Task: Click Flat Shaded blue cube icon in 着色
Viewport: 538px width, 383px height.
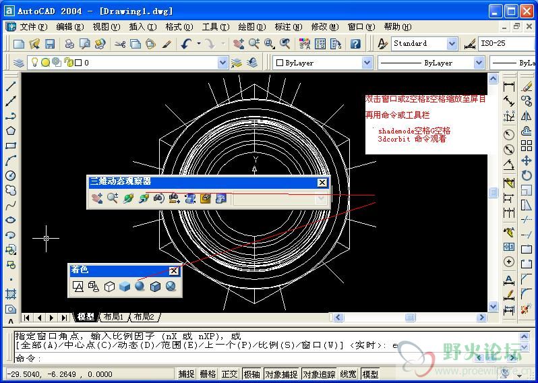Action: [x=125, y=286]
